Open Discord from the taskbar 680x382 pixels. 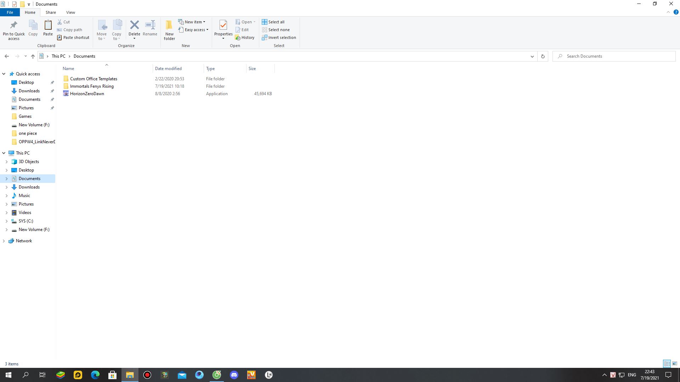tap(234, 375)
